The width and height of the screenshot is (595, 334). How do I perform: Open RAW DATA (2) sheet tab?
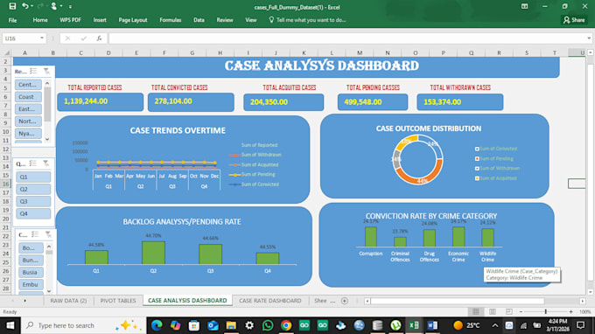point(68,301)
